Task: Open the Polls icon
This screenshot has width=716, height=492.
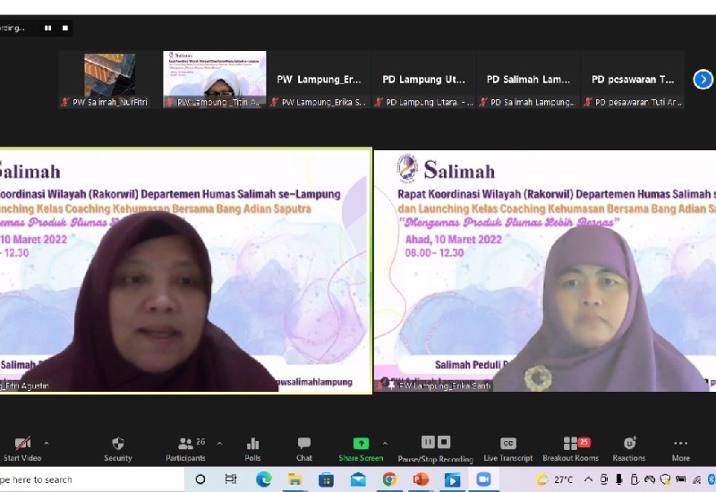Action: pos(252,443)
